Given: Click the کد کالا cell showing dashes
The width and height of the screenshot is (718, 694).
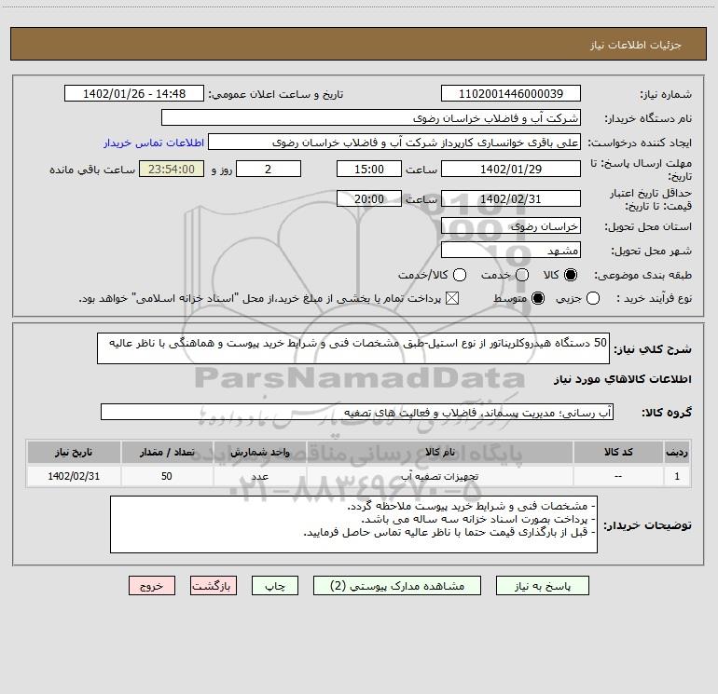Looking at the screenshot, I should click(618, 476).
